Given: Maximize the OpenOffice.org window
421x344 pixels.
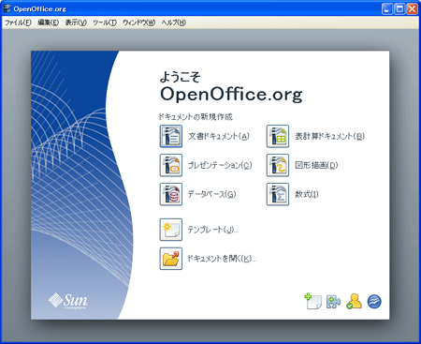Looking at the screenshot, I should 399,8.
